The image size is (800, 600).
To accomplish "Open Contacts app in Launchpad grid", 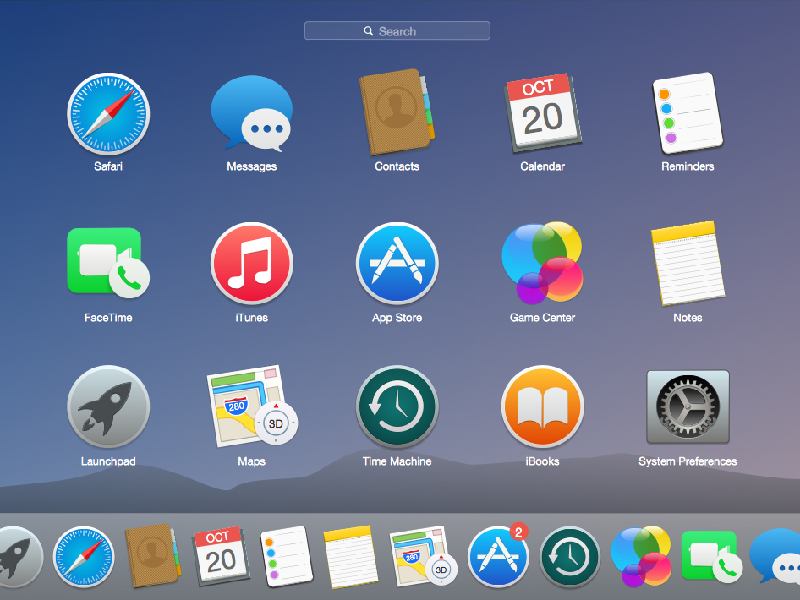I will pyautogui.click(x=397, y=112).
